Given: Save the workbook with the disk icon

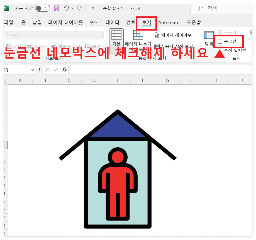Looking at the screenshot, I should [57, 8].
